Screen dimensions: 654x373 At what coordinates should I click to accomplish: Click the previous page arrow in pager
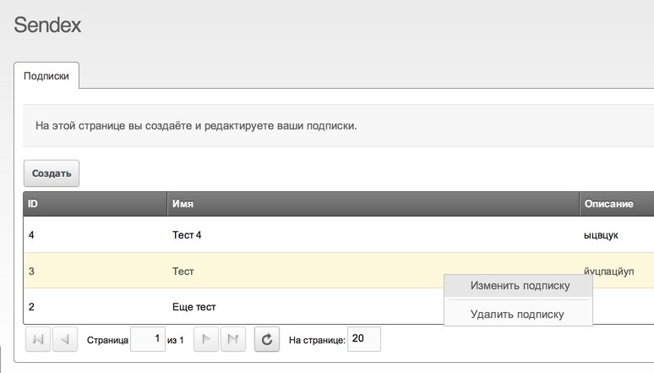click(65, 340)
